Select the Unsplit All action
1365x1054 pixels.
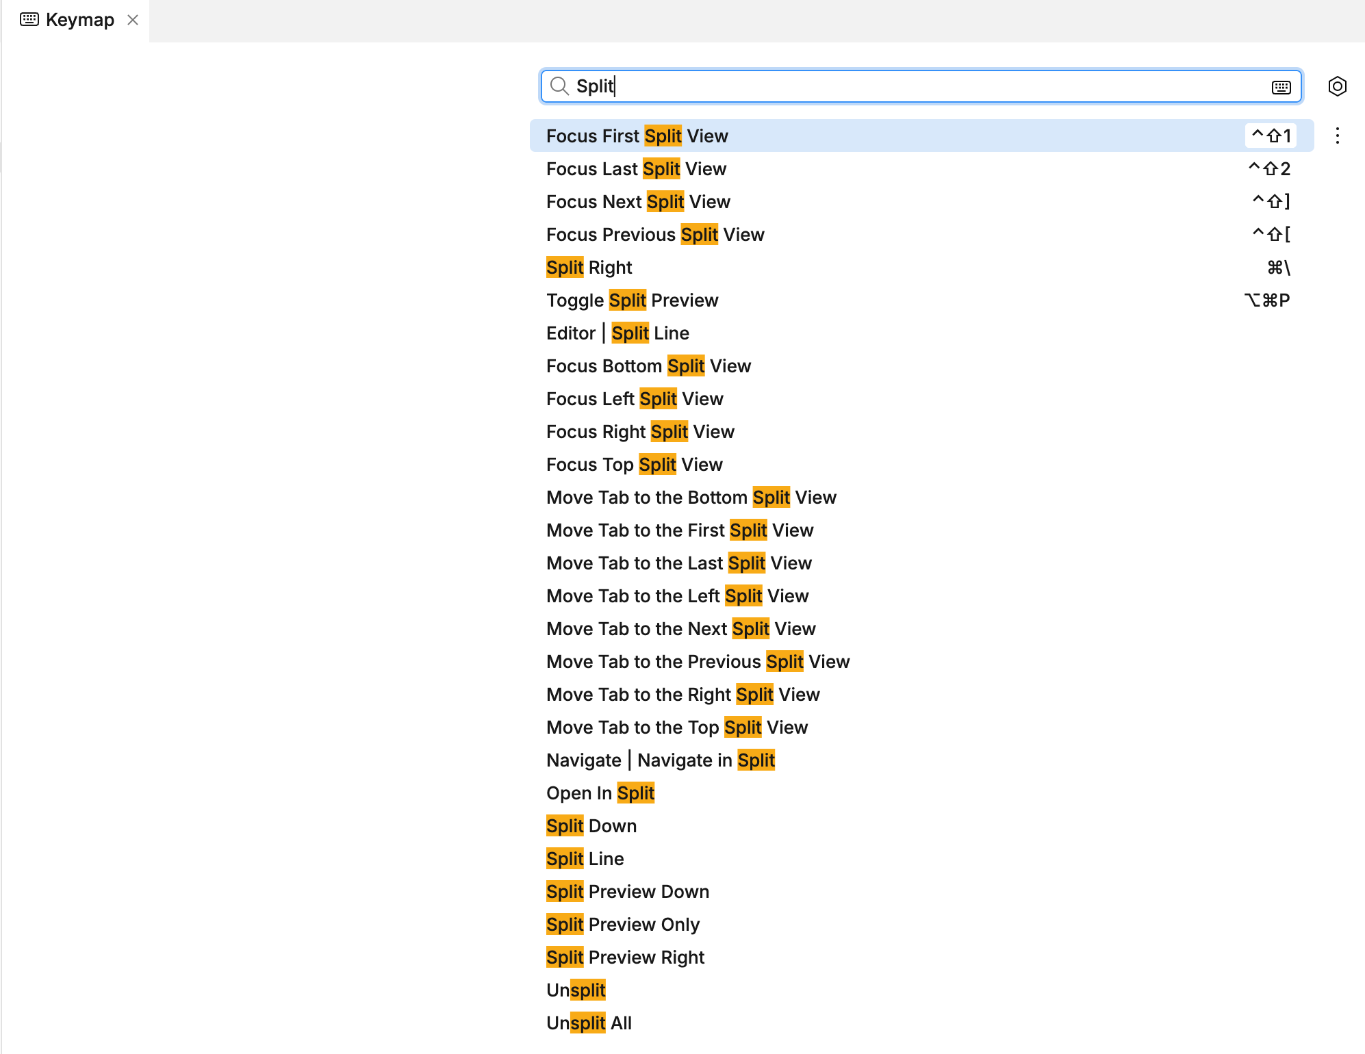point(921,1023)
